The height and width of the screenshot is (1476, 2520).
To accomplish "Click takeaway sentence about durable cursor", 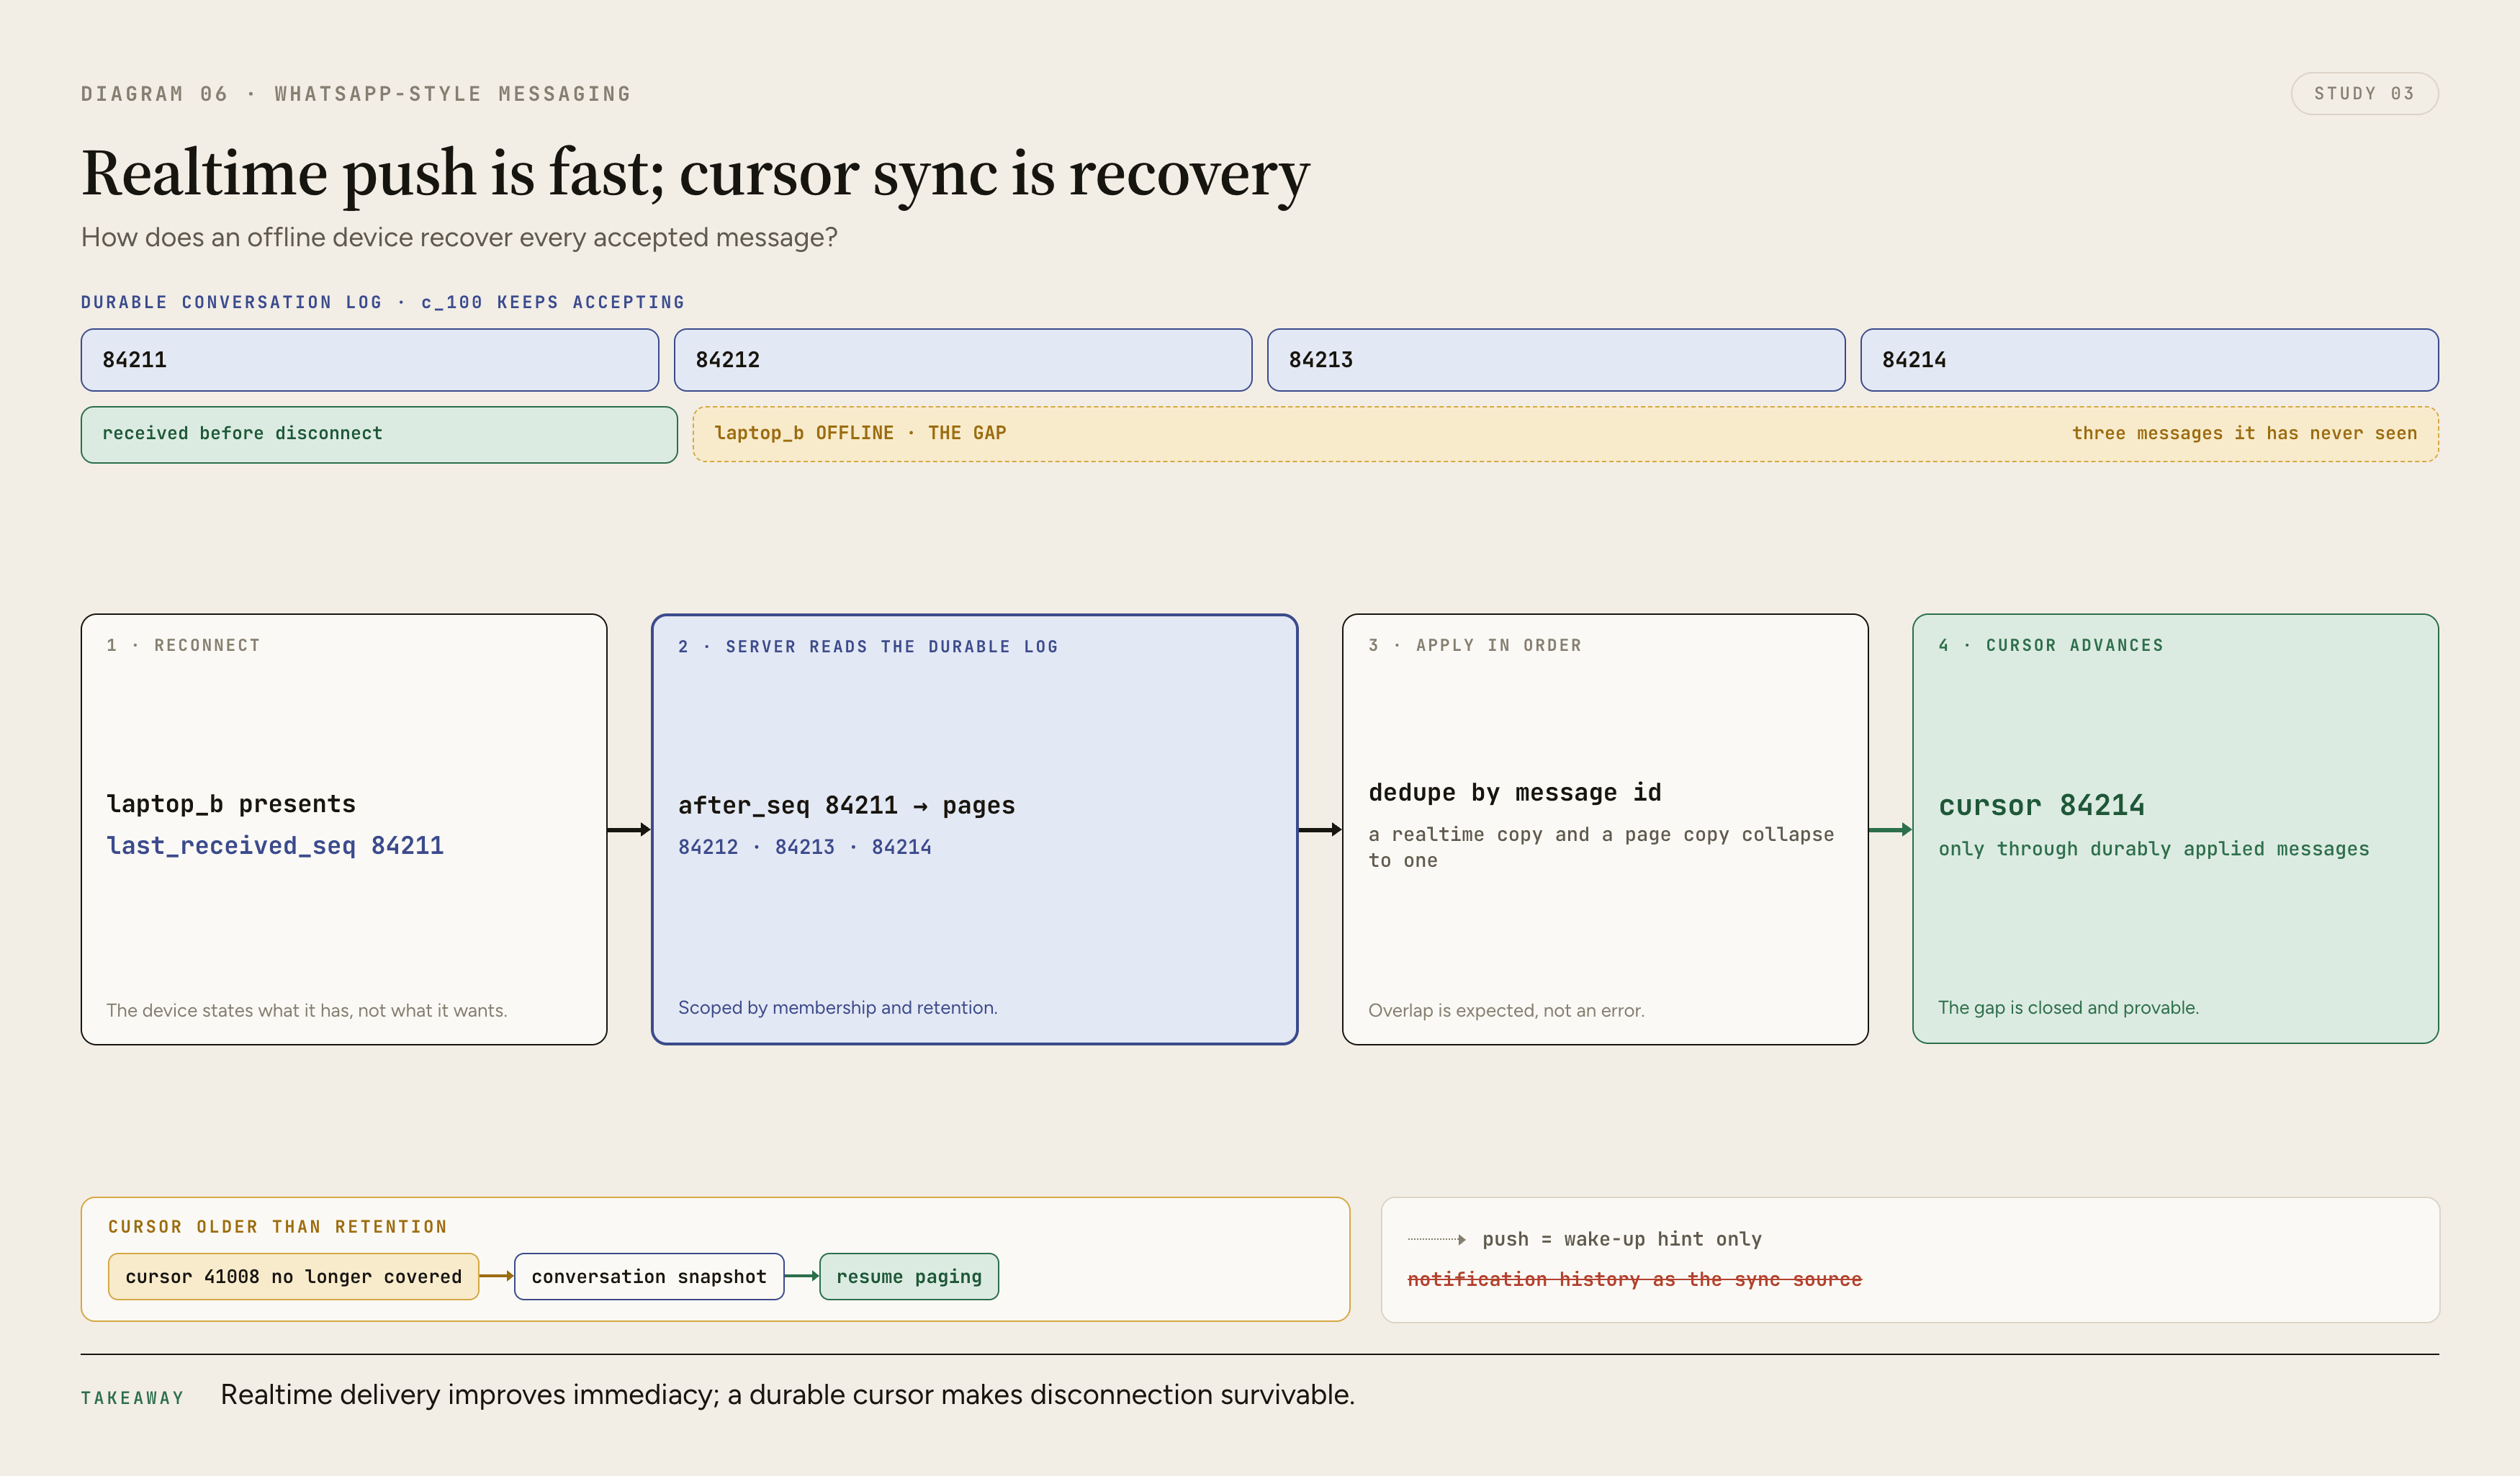I will (788, 1395).
